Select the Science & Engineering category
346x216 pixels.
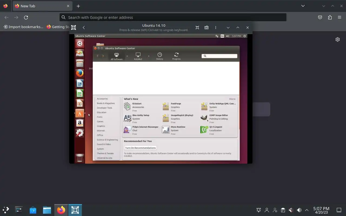pyautogui.click(x=108, y=140)
